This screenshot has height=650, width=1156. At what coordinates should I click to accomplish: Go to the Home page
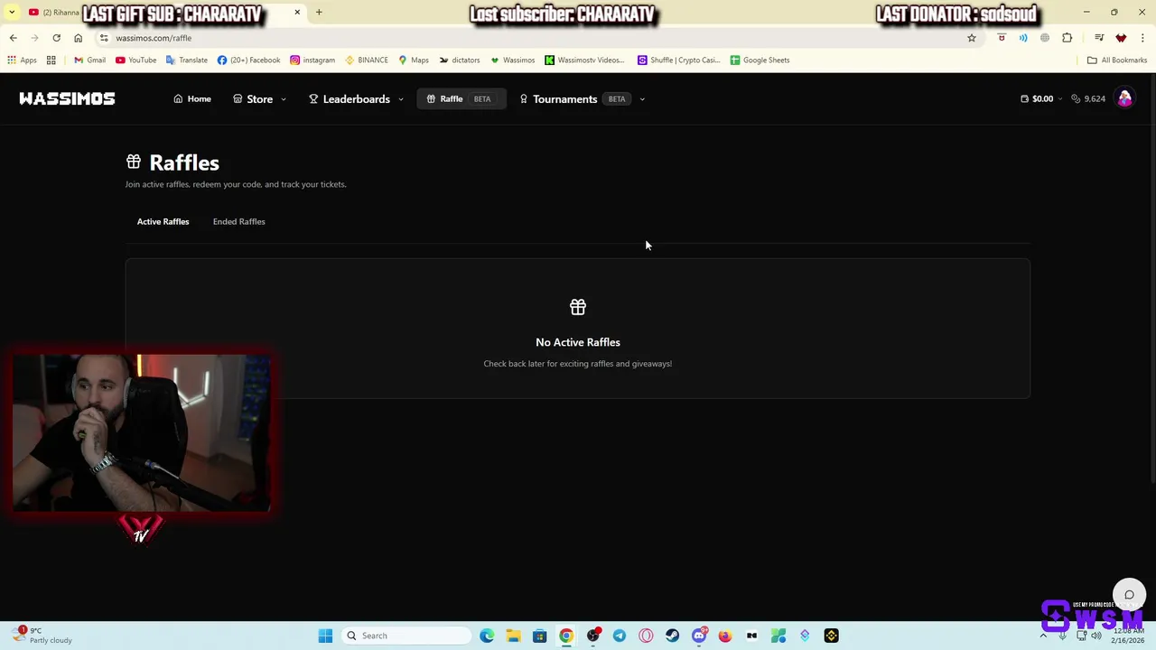coord(192,98)
